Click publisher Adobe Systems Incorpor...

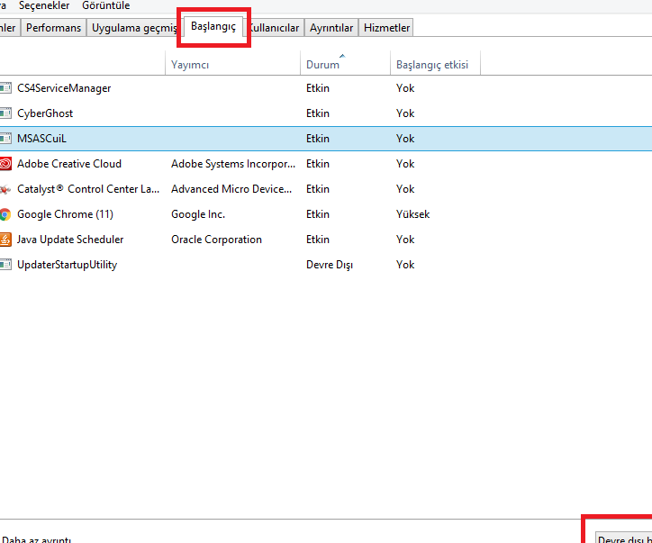pos(233,164)
